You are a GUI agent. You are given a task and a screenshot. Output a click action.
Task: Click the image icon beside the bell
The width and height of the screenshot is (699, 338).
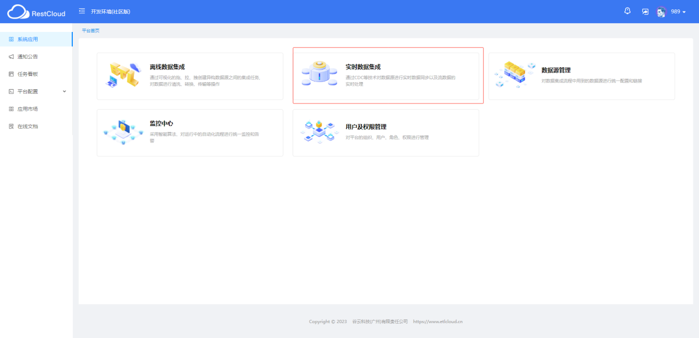point(645,12)
